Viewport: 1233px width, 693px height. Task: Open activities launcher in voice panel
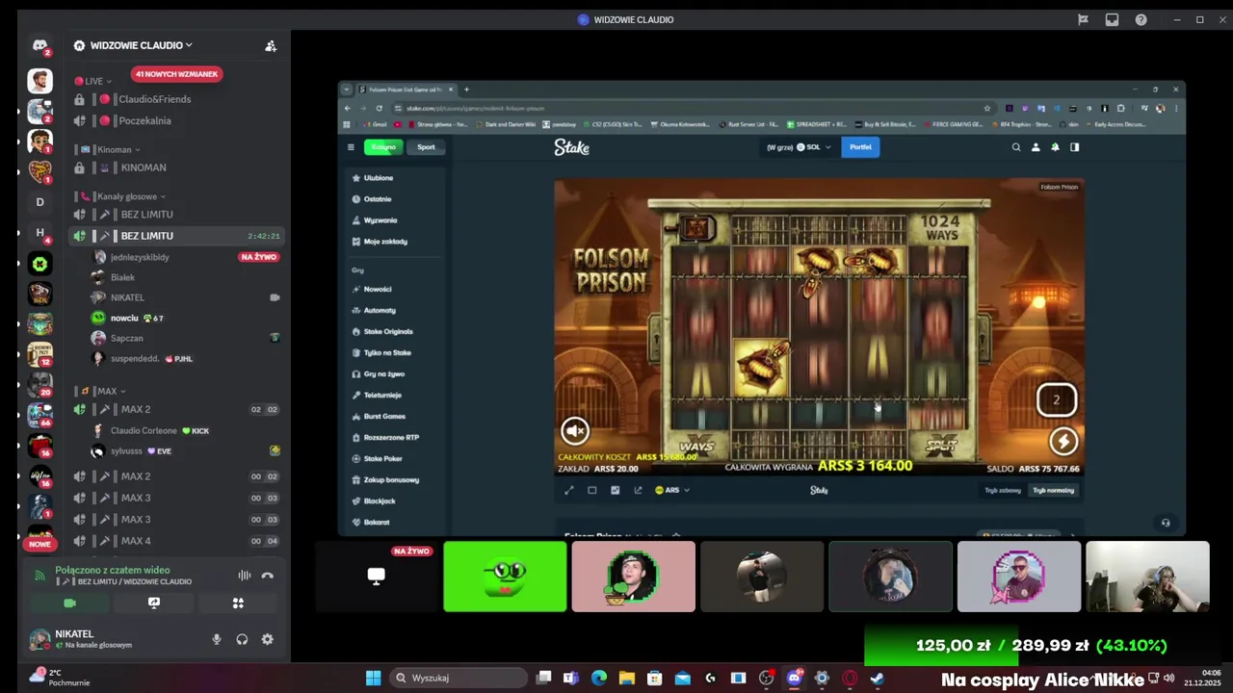coord(238,603)
